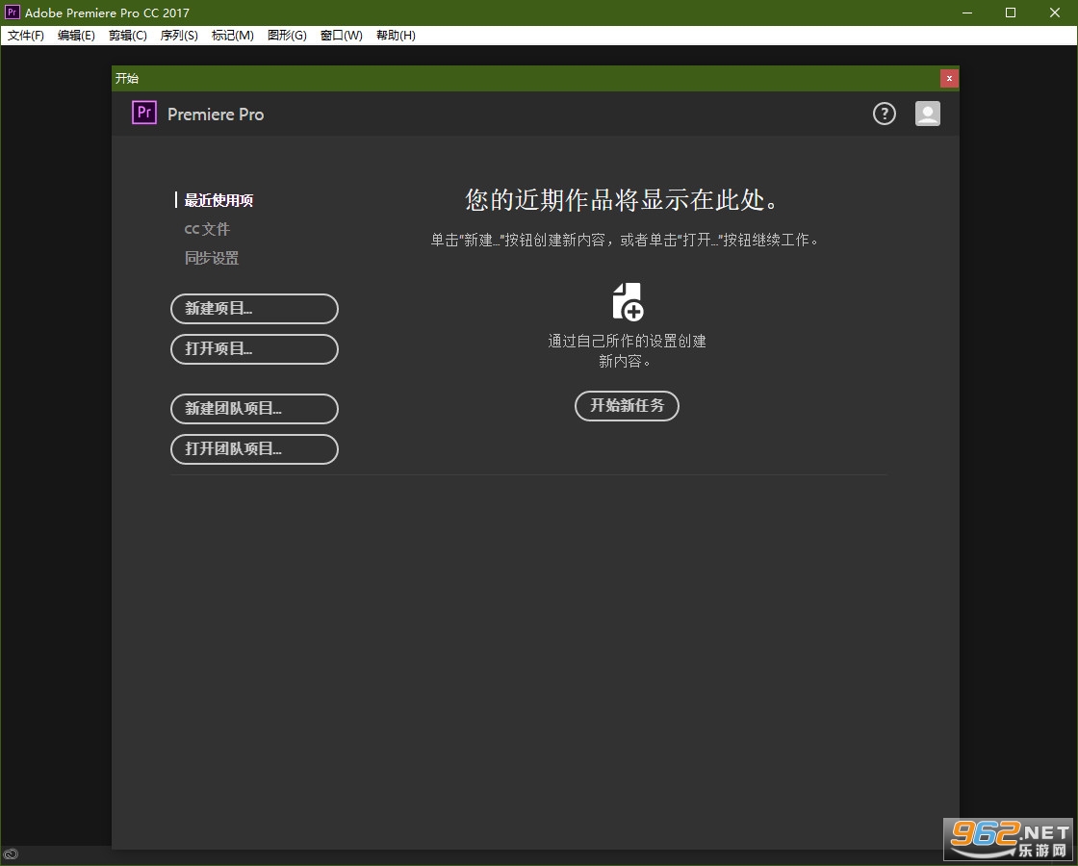This screenshot has width=1078, height=866.
Task: Open the 序列(S) menu
Action: 179,36
